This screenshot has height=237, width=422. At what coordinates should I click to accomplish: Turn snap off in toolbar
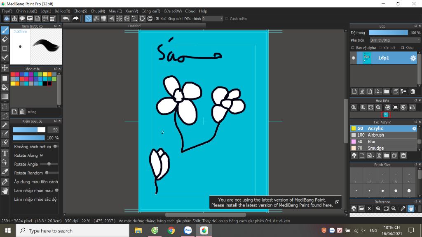[88, 19]
